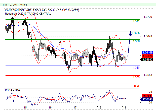Click the green resistance label 1.3685

click(x=135, y=33)
